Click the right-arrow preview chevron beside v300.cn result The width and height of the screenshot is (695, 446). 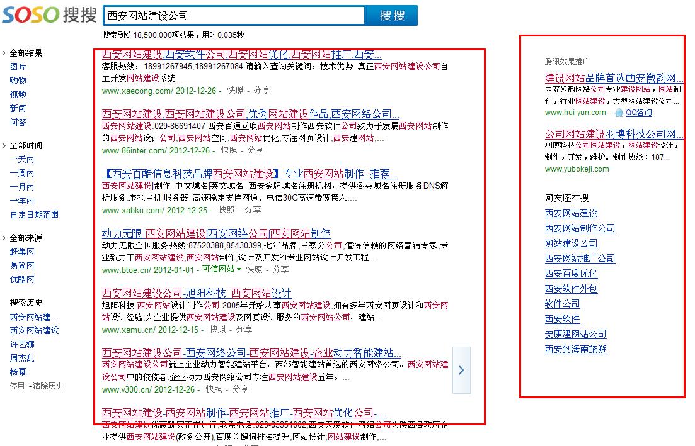pyautogui.click(x=461, y=370)
